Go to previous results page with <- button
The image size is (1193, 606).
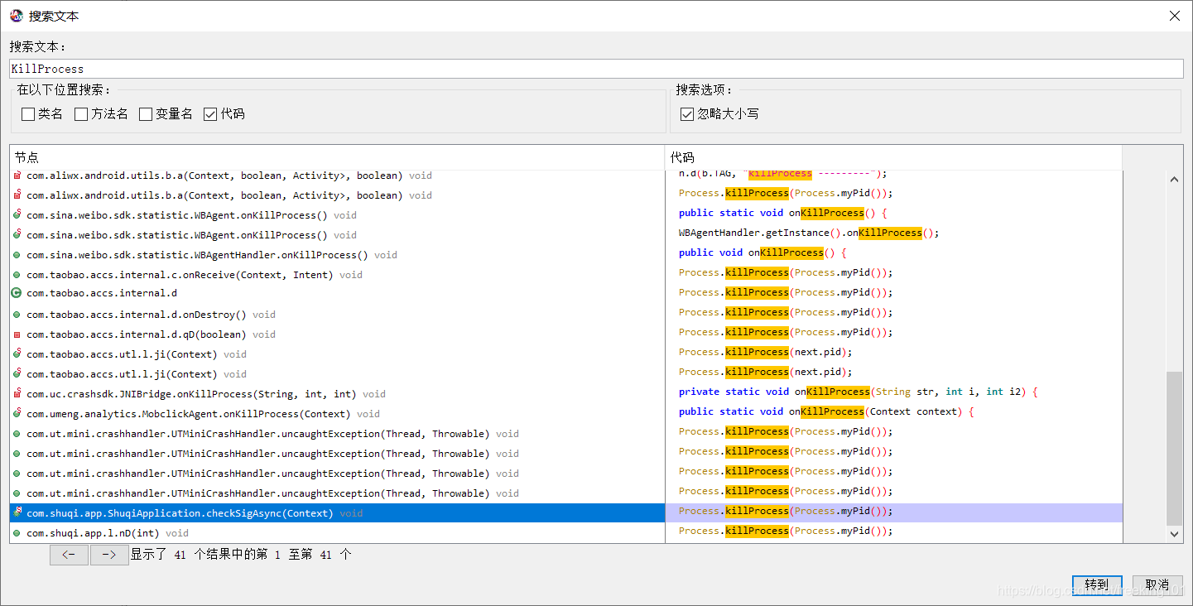coord(69,555)
